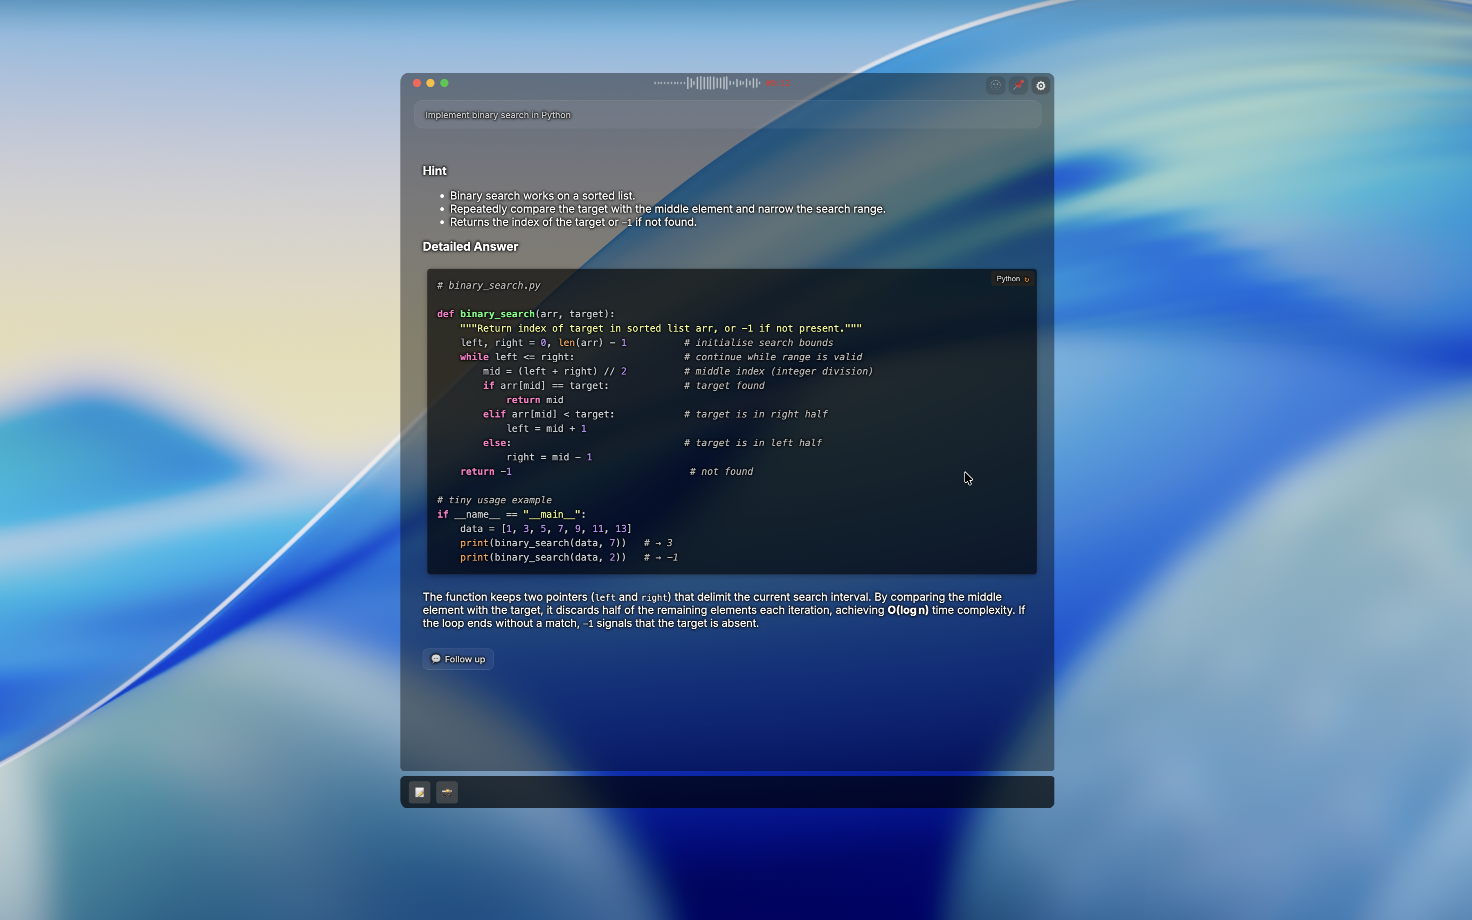This screenshot has height=920, width=1472.
Task: Click the Detailed Answer section heading
Action: pos(470,247)
